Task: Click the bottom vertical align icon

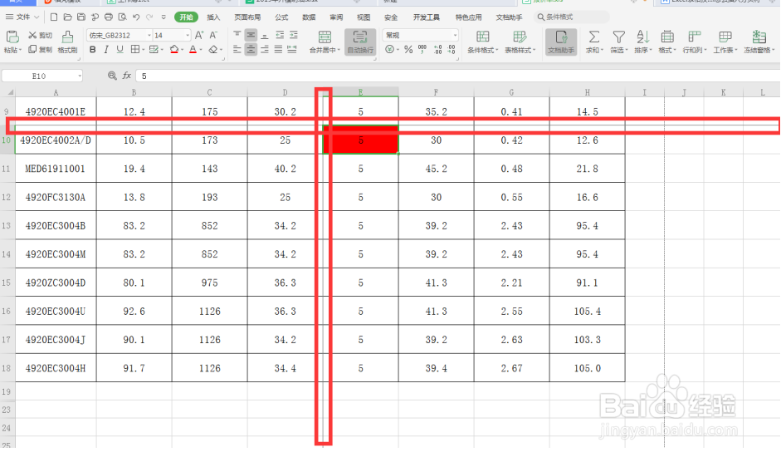Action: click(265, 34)
